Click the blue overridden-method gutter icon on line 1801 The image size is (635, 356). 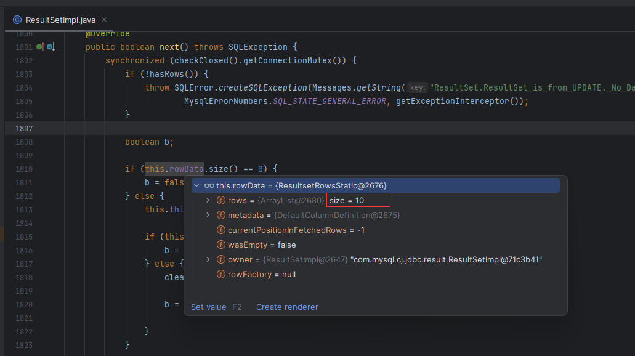51,47
